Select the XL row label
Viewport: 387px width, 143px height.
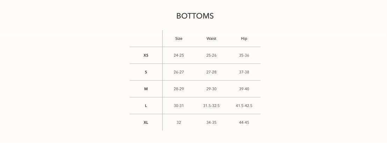(x=146, y=122)
